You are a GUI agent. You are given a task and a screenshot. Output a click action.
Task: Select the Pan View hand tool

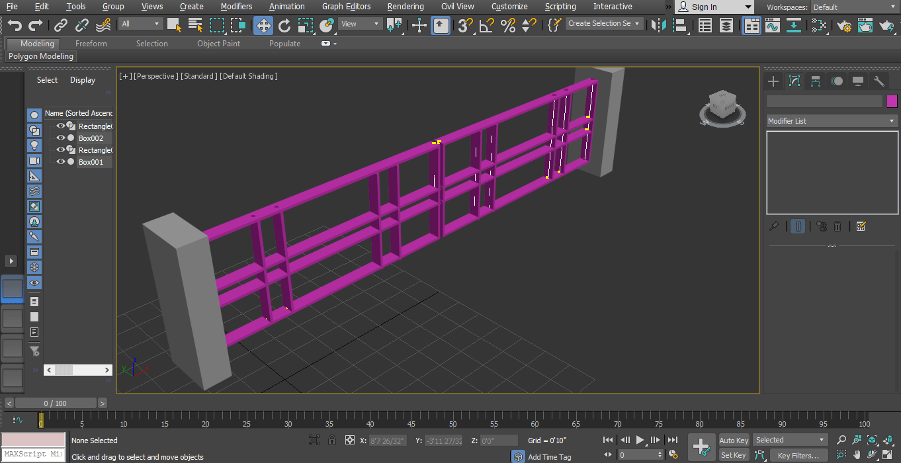click(857, 454)
